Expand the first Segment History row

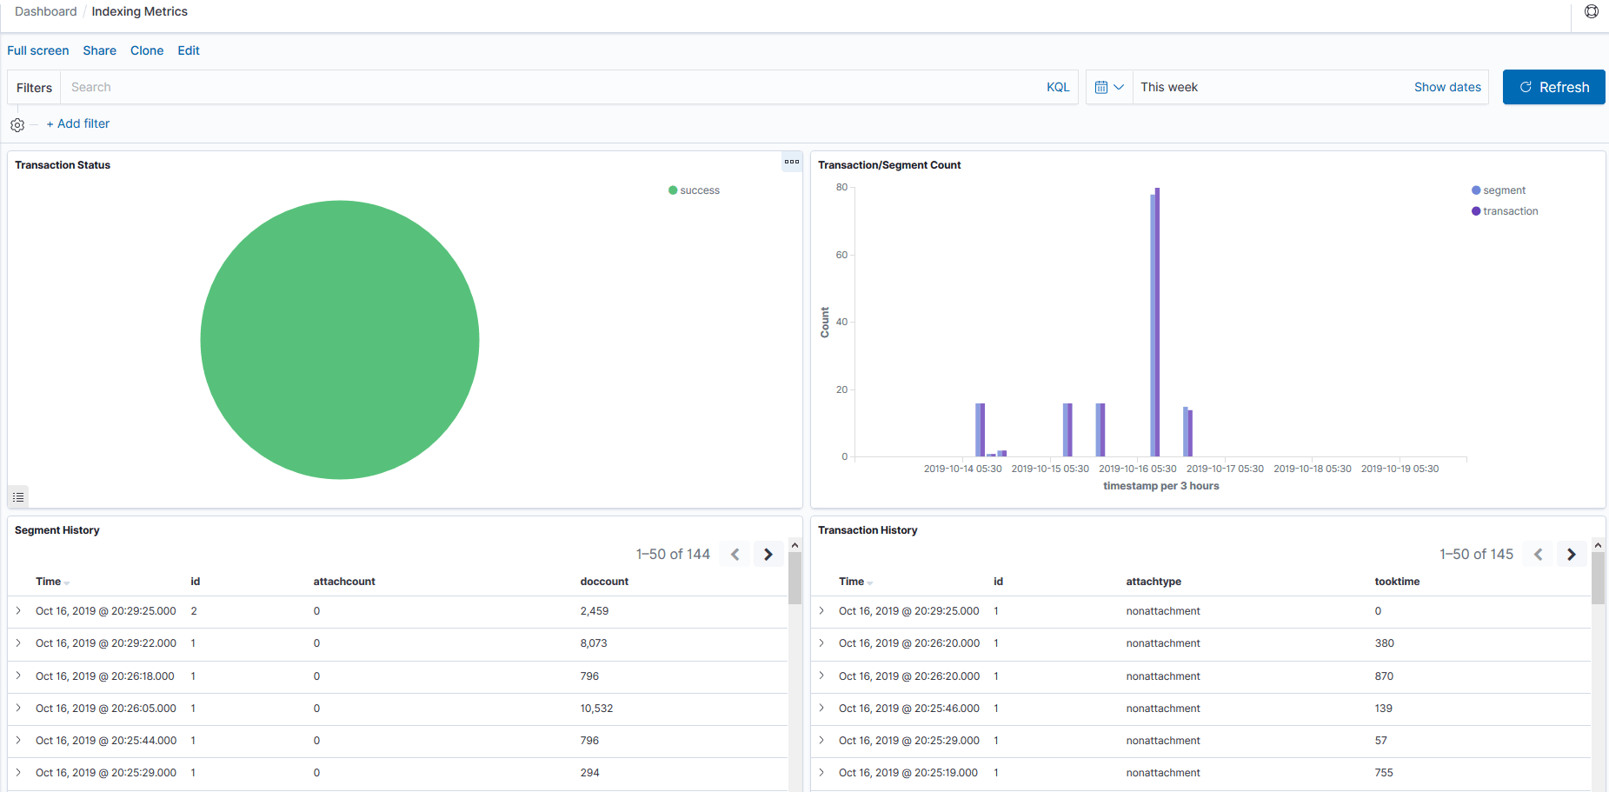(18, 611)
